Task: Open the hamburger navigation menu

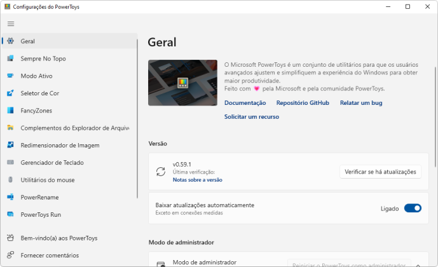Action: (11, 24)
